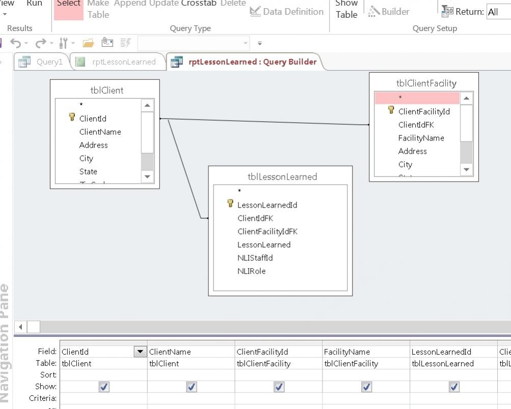Expand the tools icon dropdown arrow
Viewport: 511px width, 409px height.
pos(73,43)
